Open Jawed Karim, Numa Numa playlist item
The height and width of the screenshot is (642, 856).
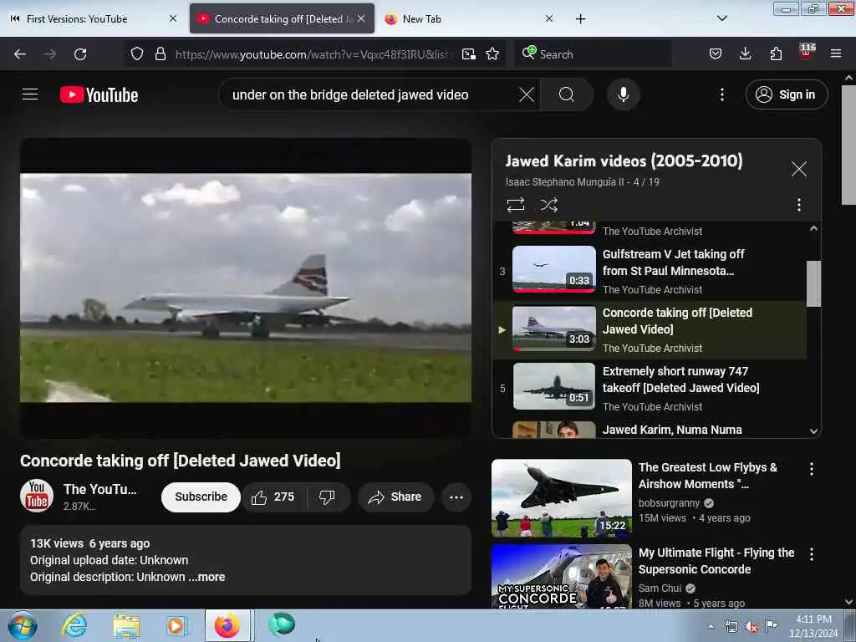(x=650, y=428)
